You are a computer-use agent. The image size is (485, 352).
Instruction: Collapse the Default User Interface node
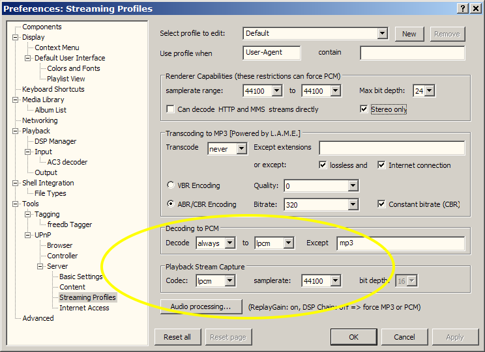point(27,58)
